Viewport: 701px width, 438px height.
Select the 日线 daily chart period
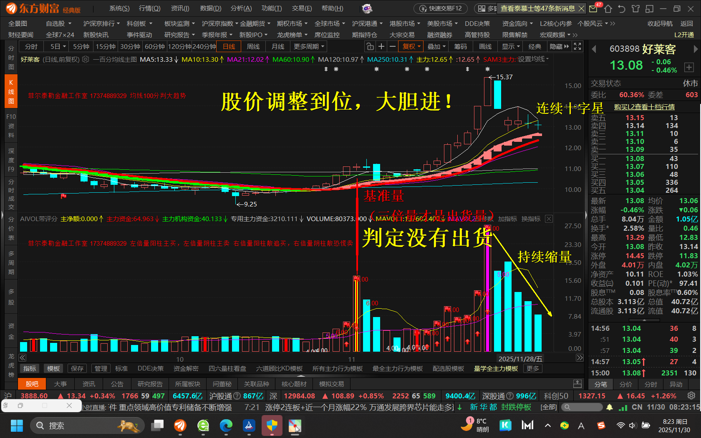tap(229, 47)
